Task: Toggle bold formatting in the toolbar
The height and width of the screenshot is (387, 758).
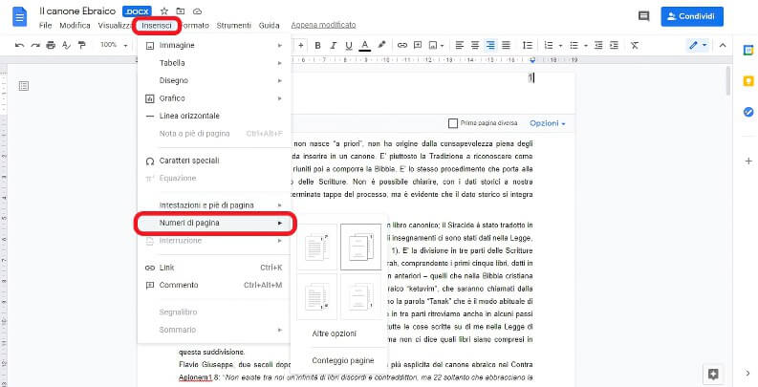Action: [317, 45]
